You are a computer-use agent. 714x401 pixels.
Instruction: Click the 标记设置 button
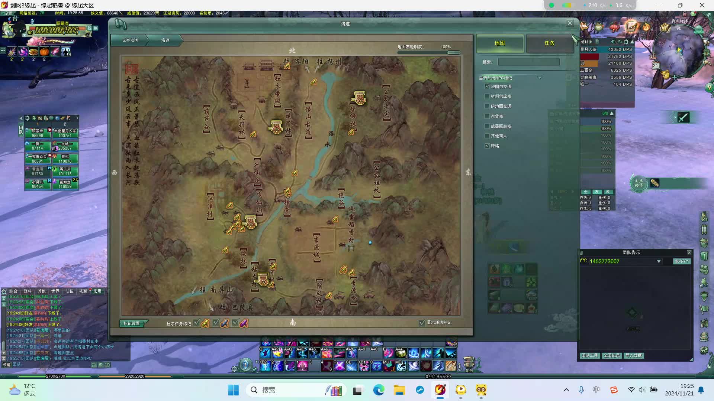pyautogui.click(x=132, y=323)
